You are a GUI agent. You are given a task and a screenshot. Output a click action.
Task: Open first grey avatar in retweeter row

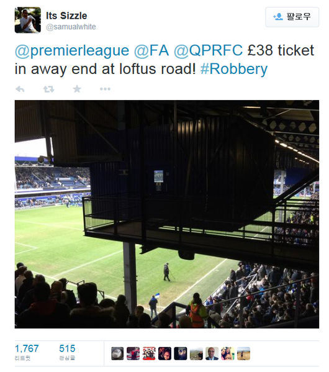click(117, 353)
